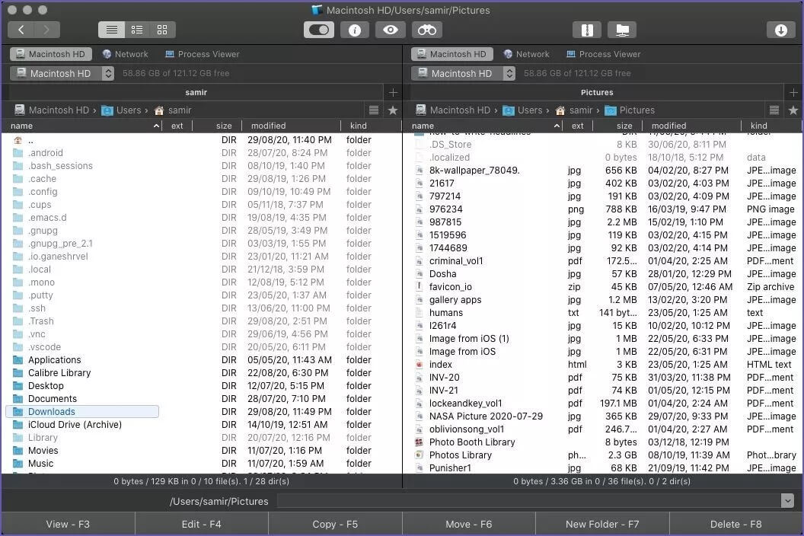
Task: Open Network tab in right pane
Action: pos(527,54)
